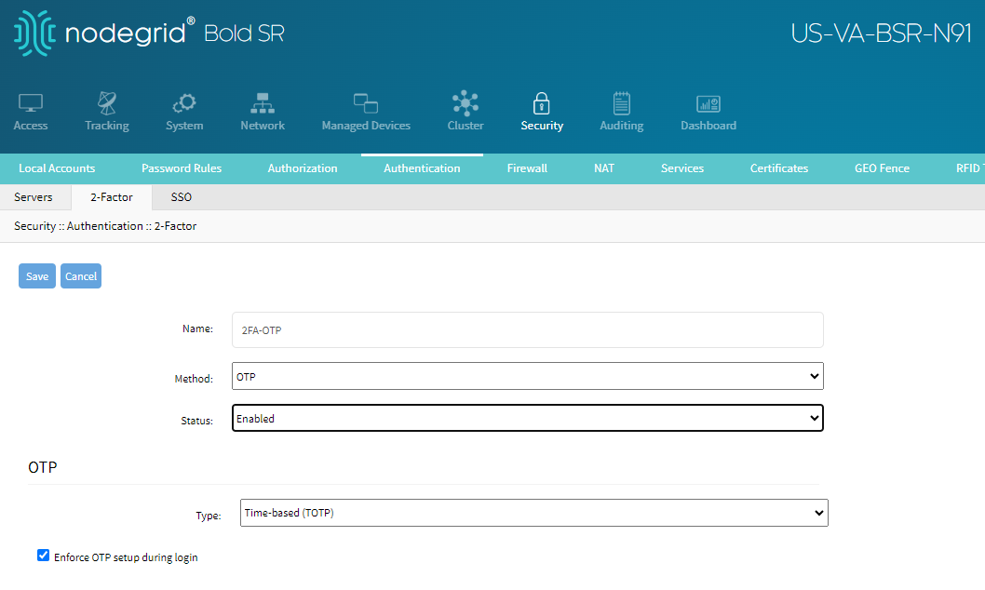The width and height of the screenshot is (985, 590).
Task: Open the Network topology icon
Action: pyautogui.click(x=263, y=103)
